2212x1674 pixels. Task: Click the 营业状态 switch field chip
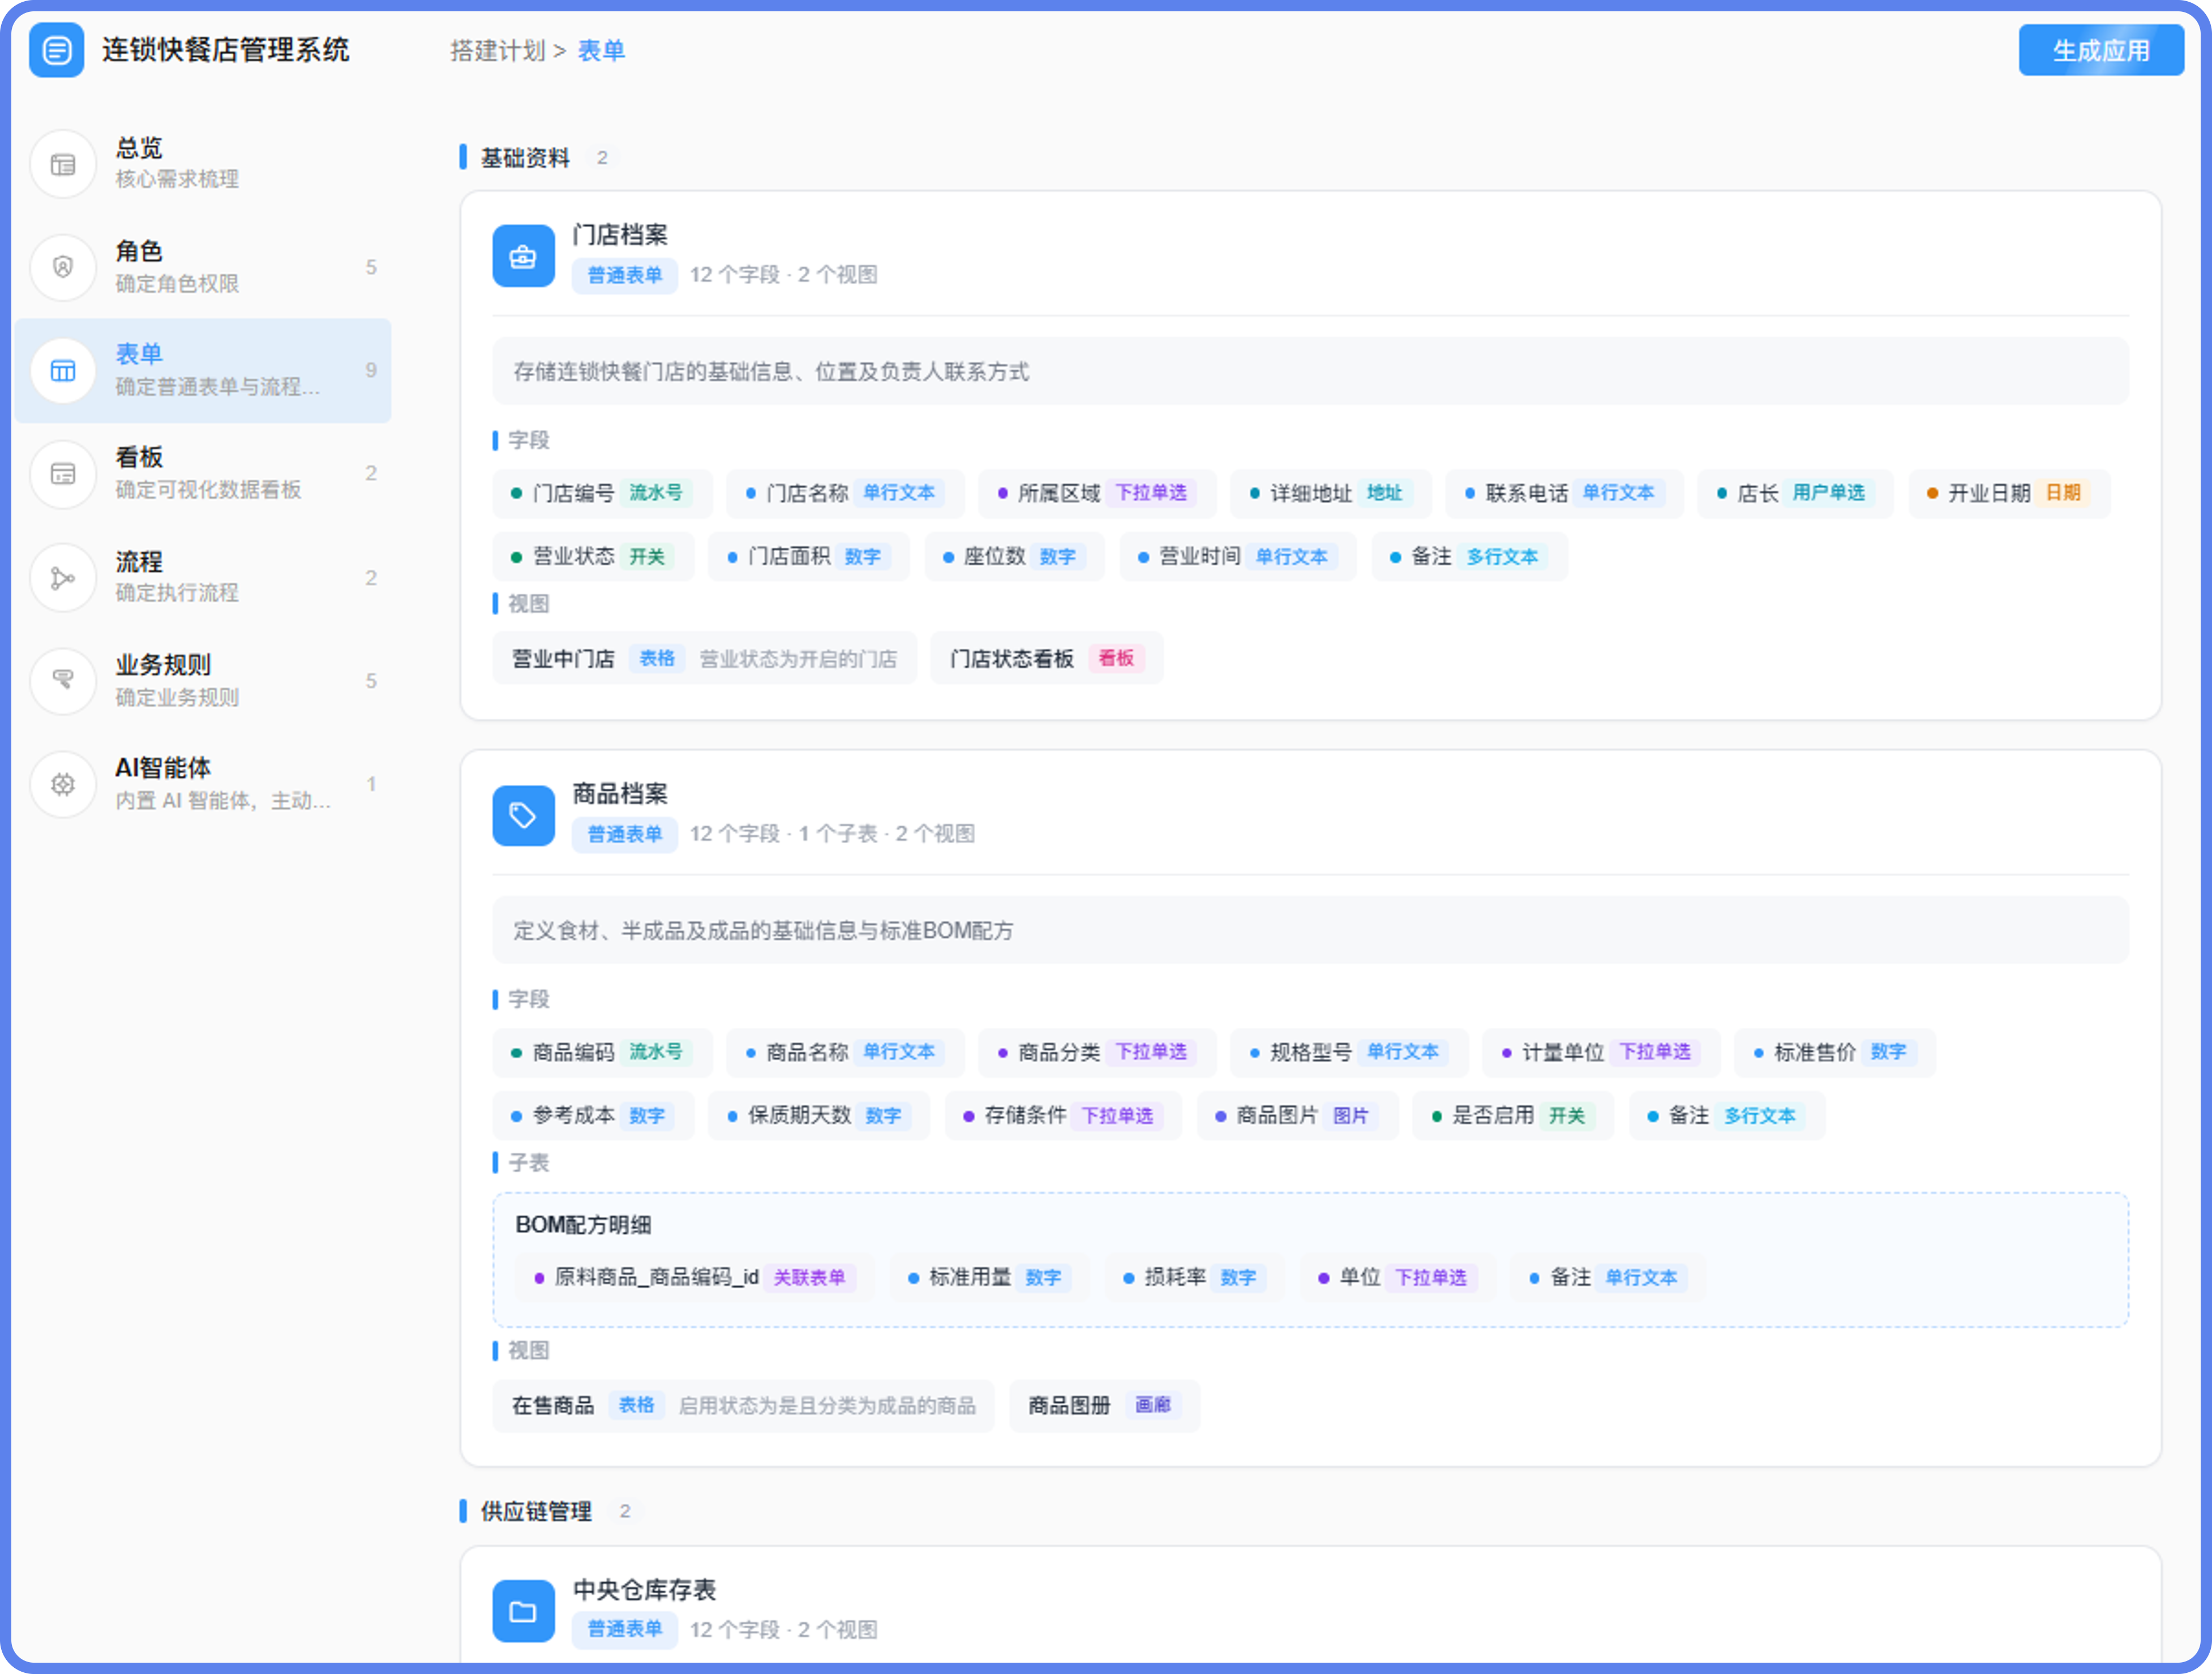coord(593,556)
